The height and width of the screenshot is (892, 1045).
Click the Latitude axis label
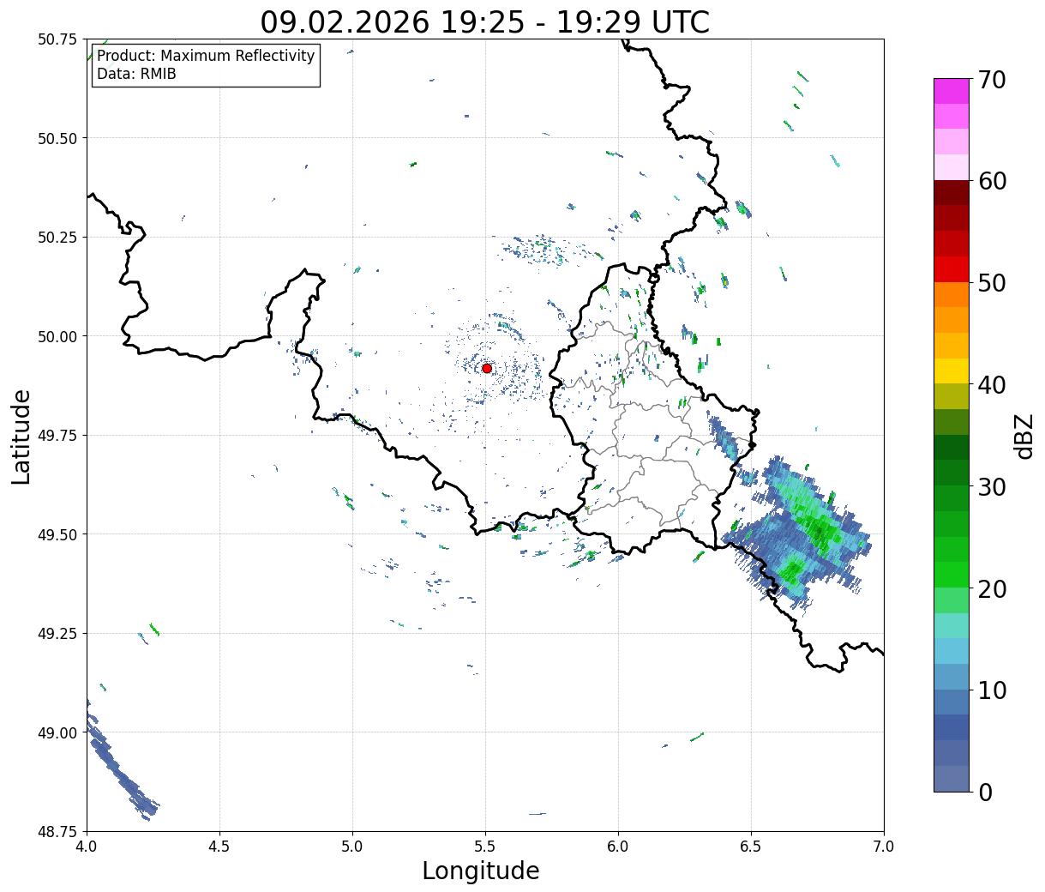click(21, 436)
